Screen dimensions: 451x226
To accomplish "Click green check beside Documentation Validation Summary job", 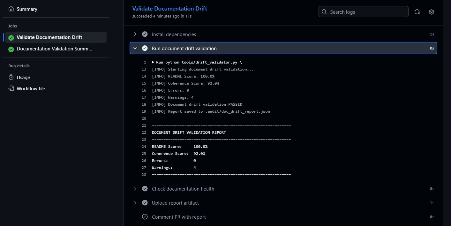I will click(x=11, y=49).
